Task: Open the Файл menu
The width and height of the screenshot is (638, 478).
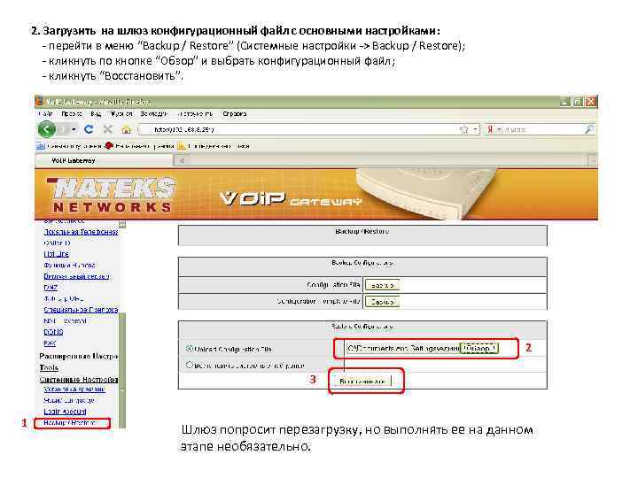Action: pos(45,114)
